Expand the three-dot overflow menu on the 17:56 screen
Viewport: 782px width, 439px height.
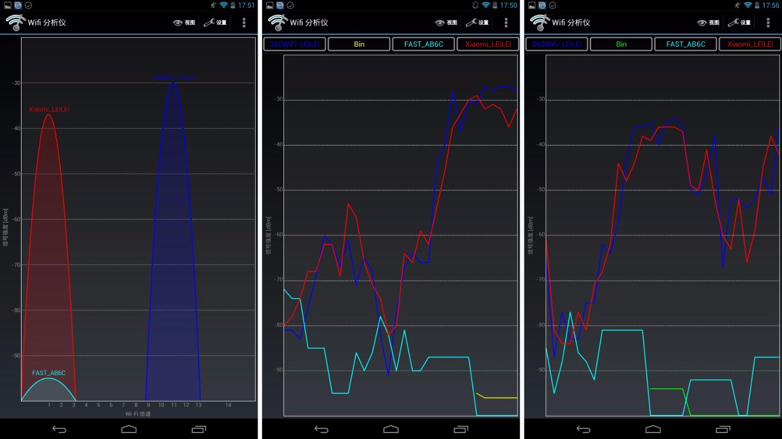(768, 22)
